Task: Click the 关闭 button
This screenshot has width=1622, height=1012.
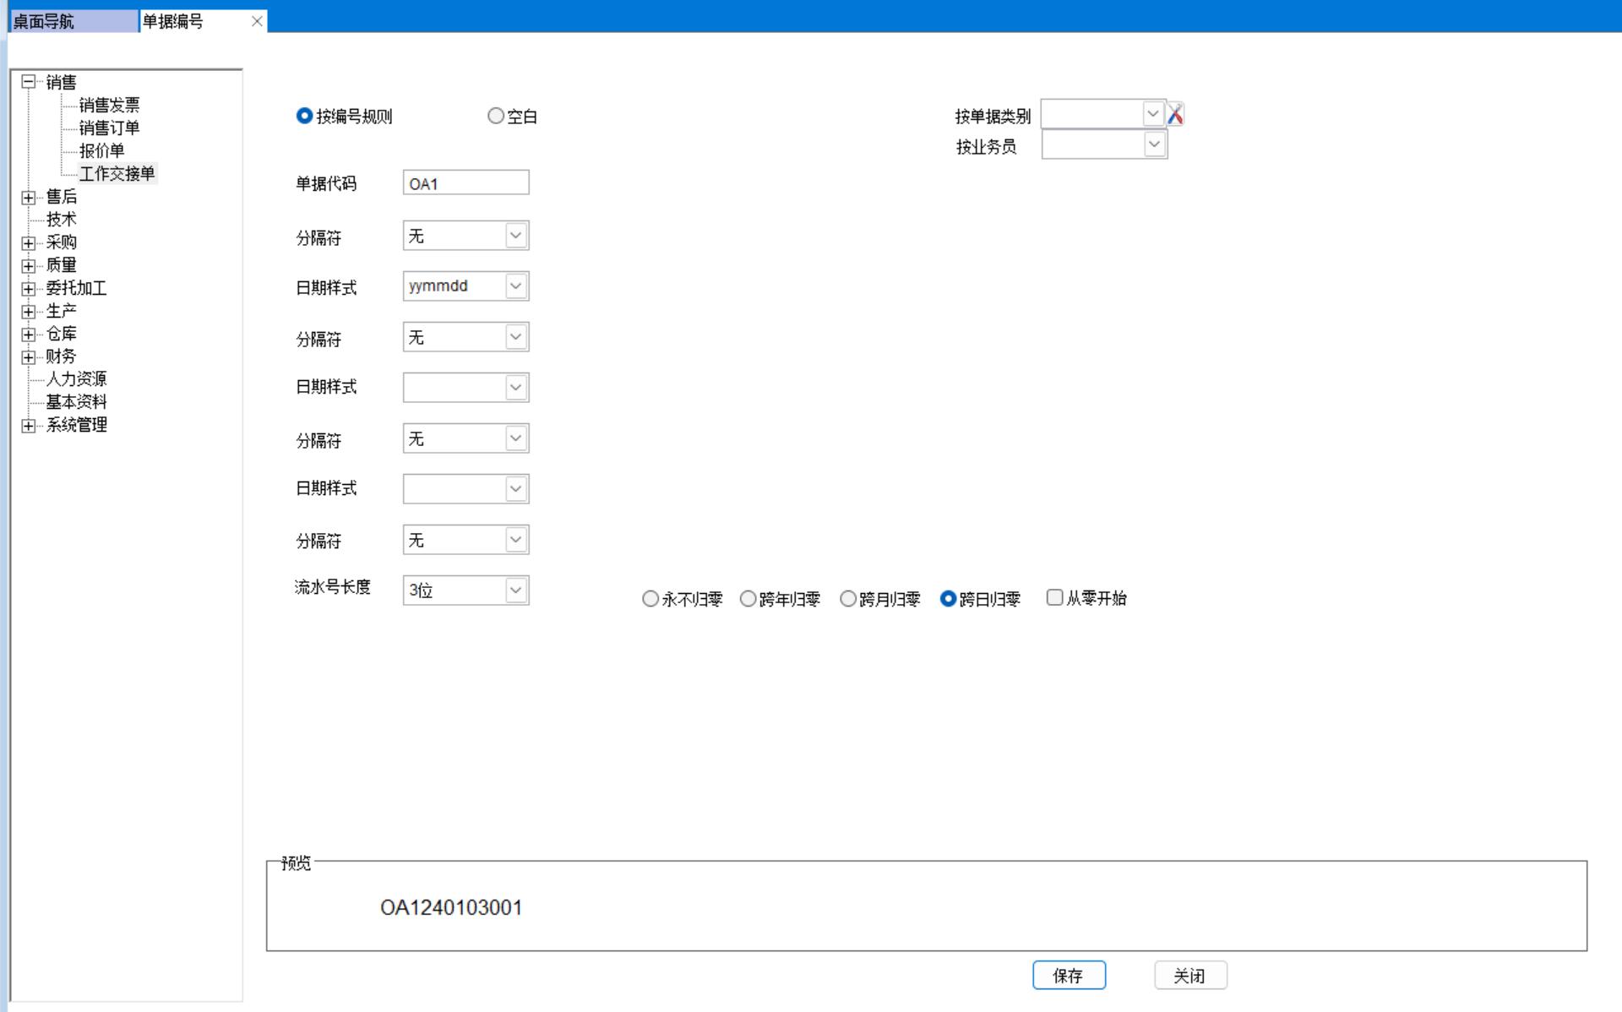Action: click(1189, 976)
